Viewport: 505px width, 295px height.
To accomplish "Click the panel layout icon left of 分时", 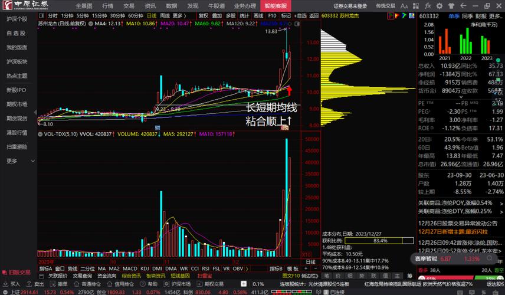I will tap(41, 15).
